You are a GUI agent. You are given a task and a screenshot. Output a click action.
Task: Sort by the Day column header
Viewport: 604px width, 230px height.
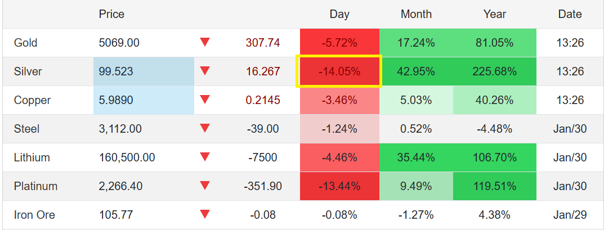coord(339,14)
